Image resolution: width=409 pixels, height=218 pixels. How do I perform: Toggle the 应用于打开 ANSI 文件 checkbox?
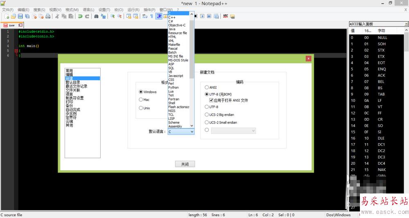[x=211, y=100]
